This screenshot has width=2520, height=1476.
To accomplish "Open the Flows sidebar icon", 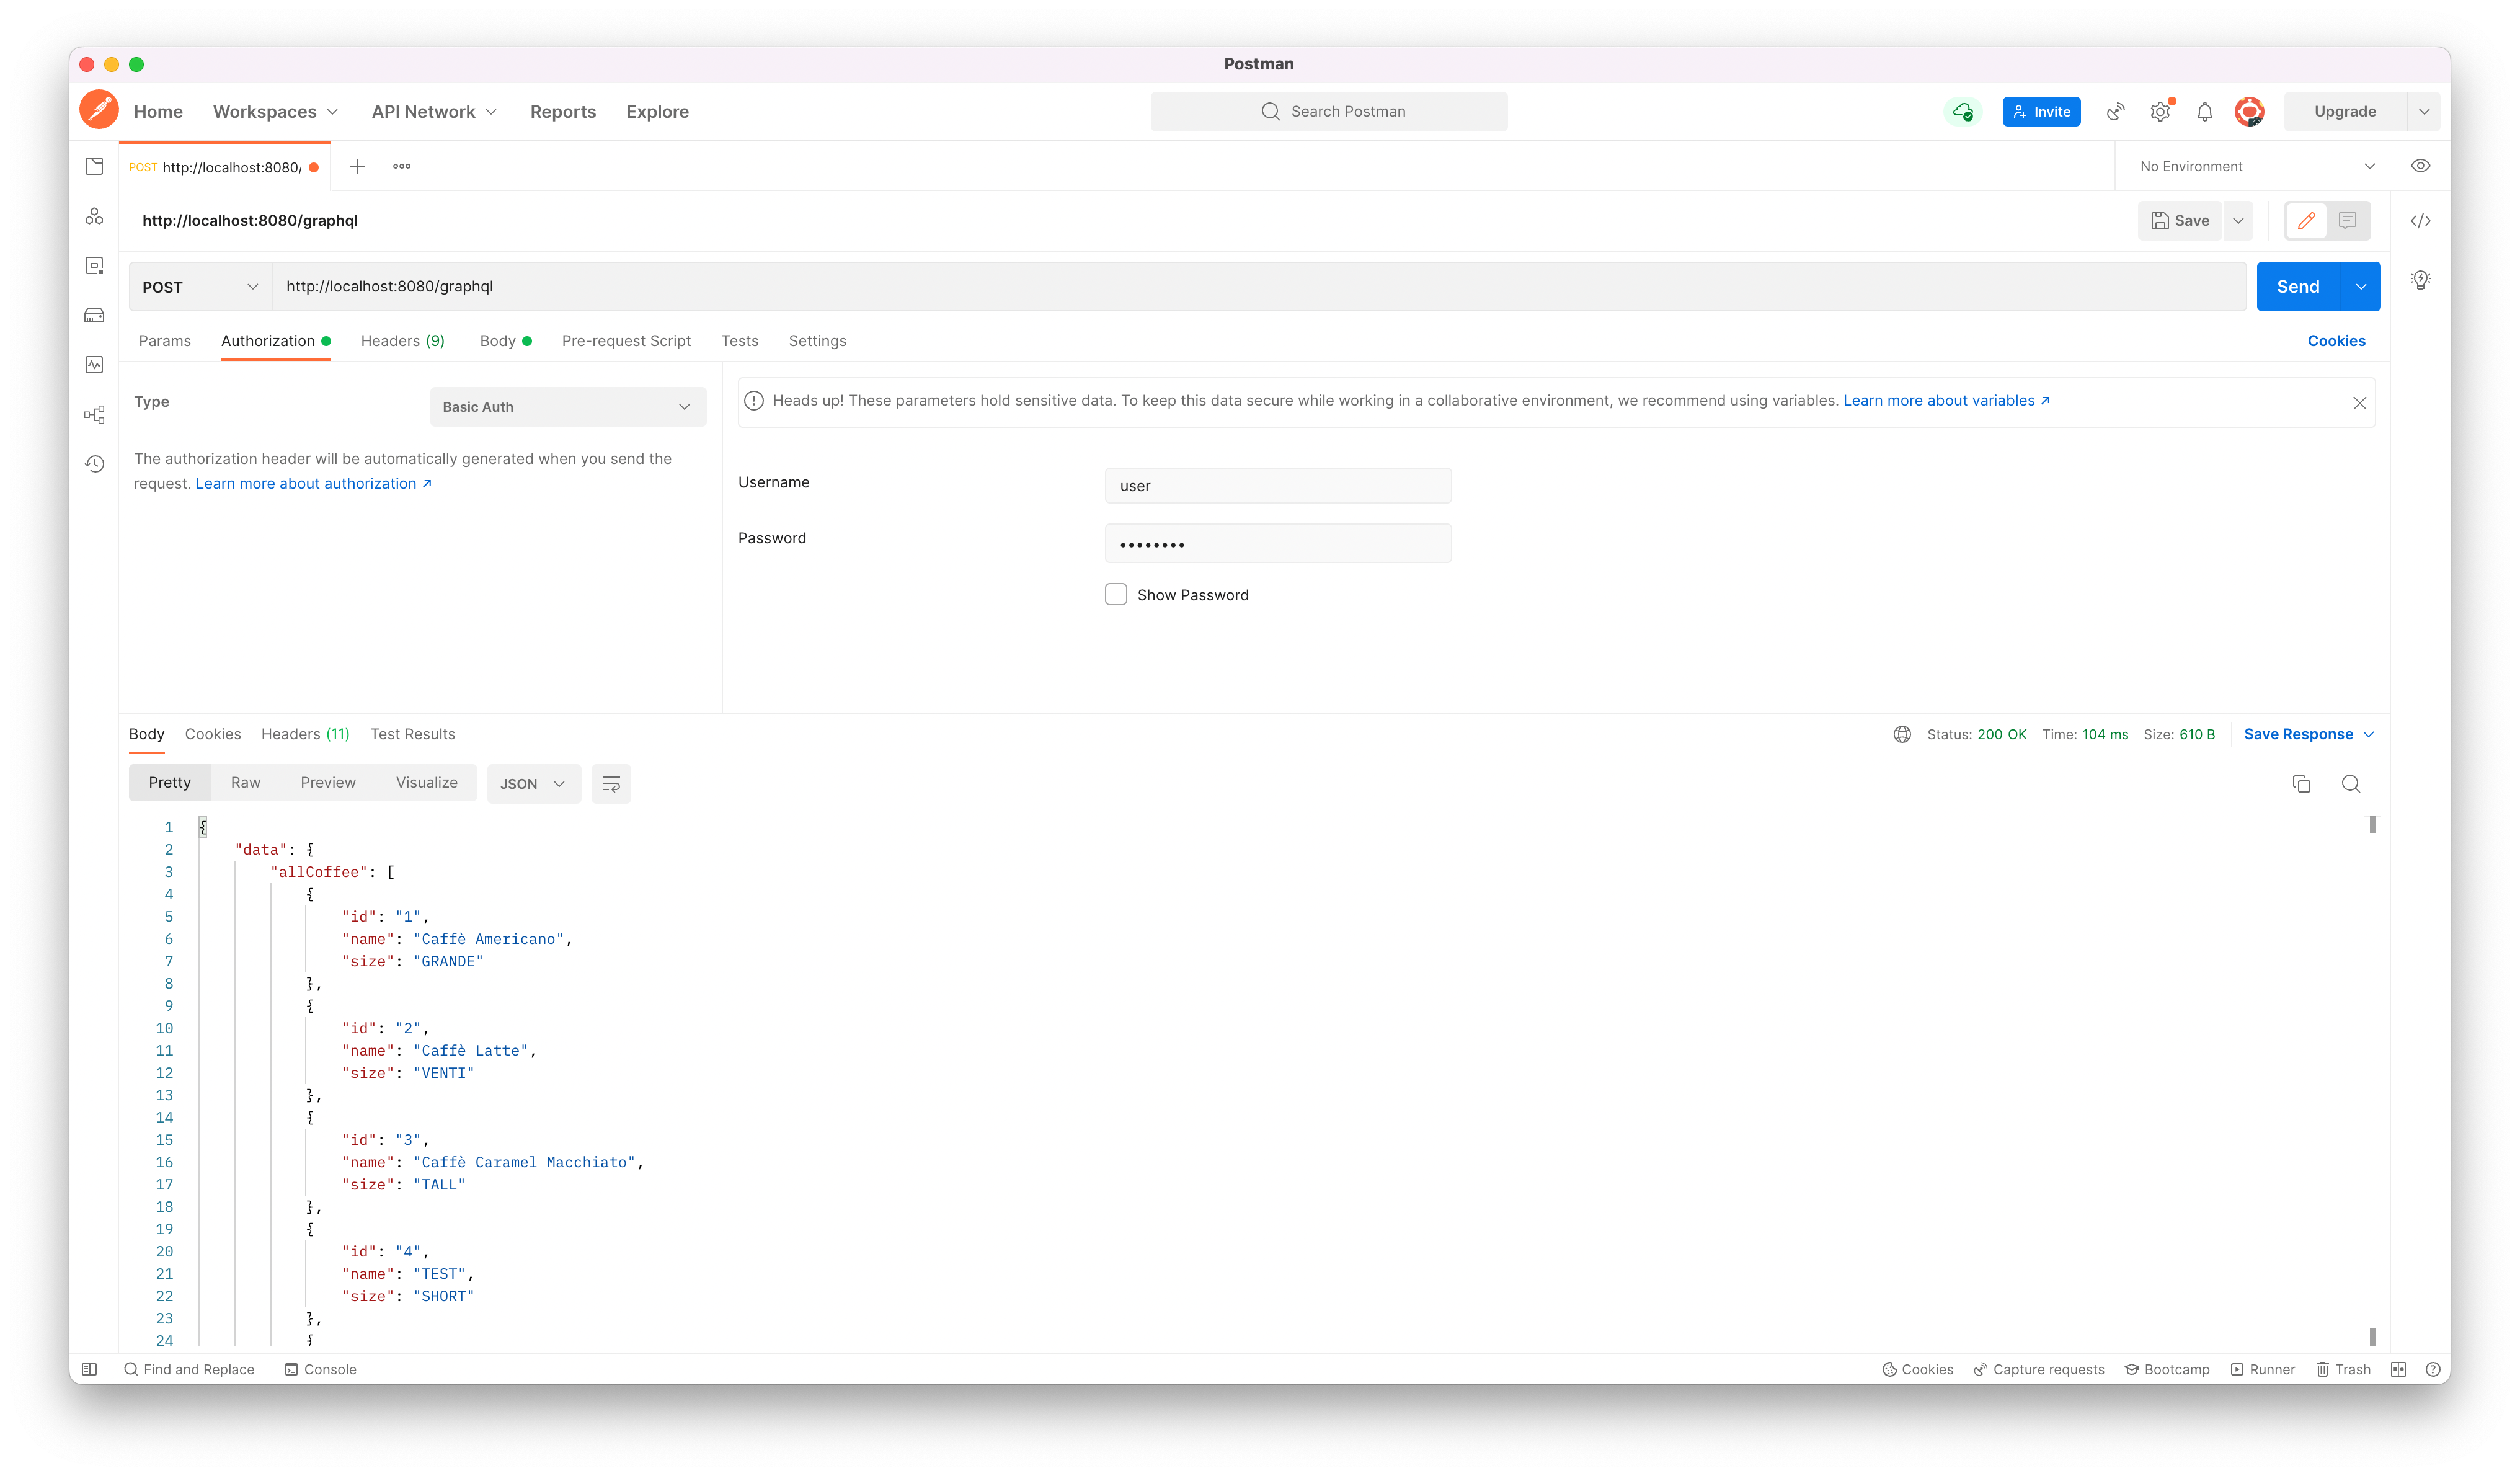I will [x=94, y=415].
